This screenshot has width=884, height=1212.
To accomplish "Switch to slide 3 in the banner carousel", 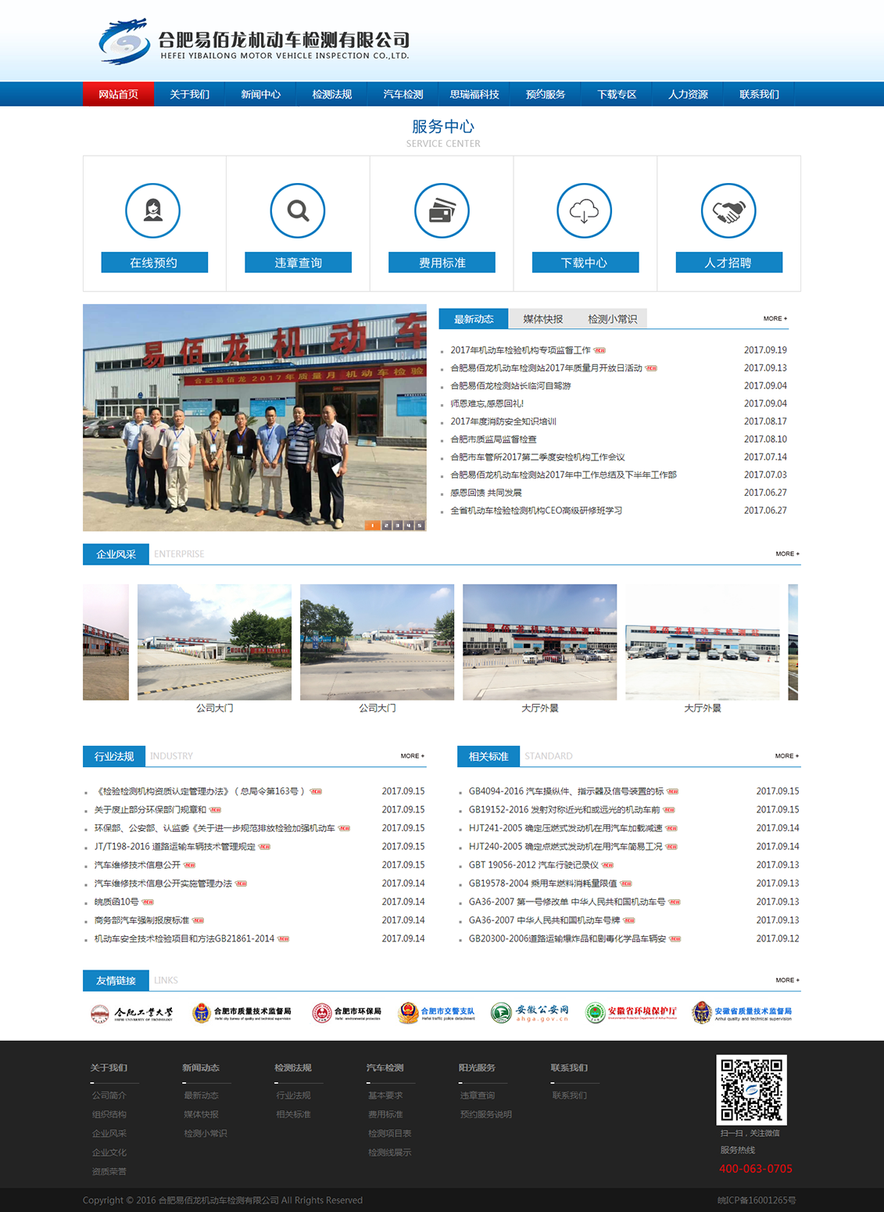I will tap(398, 525).
